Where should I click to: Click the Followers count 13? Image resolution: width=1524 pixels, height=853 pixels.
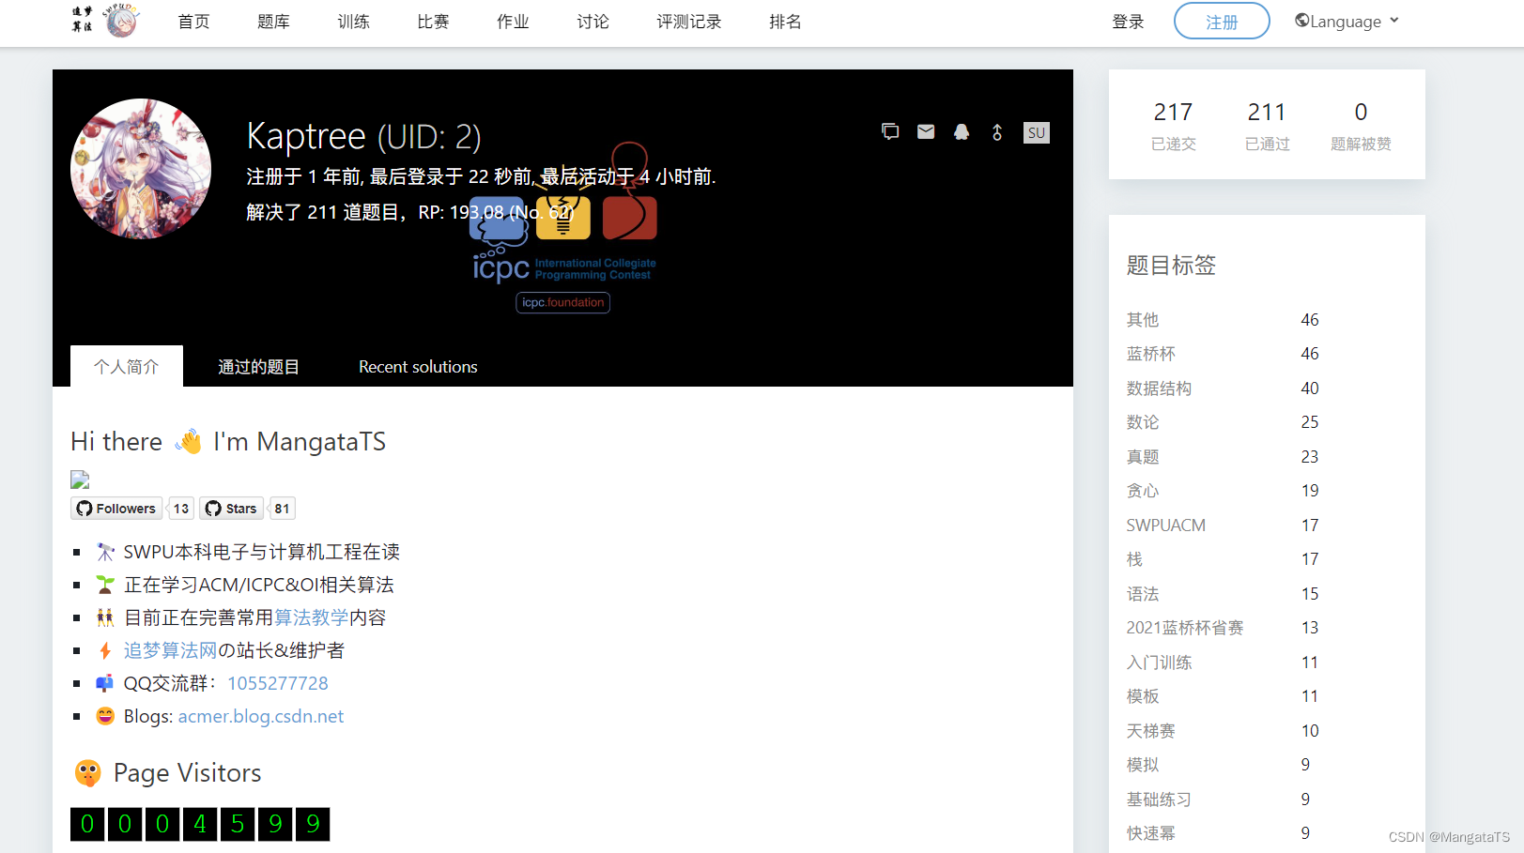coord(181,509)
